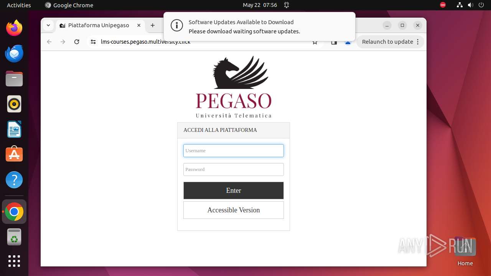The height and width of the screenshot is (276, 491).
Task: Click the ACCEDI ALLA PIATTAFORMA heading
Action: point(220,130)
